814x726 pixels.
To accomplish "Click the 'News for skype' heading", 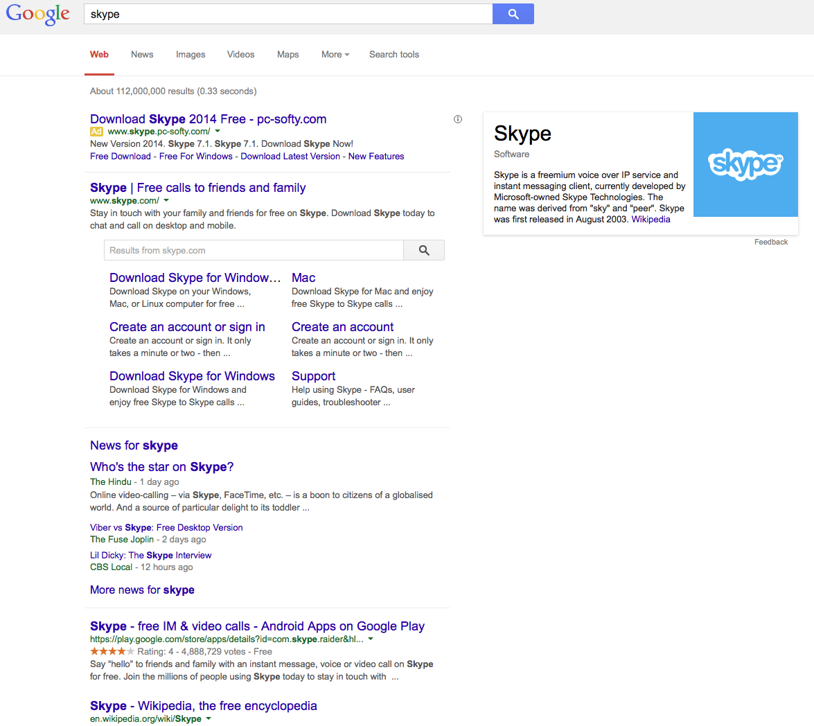I will pyautogui.click(x=134, y=445).
